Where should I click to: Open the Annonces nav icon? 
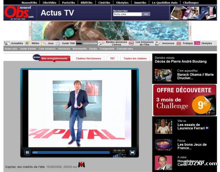point(157,43)
